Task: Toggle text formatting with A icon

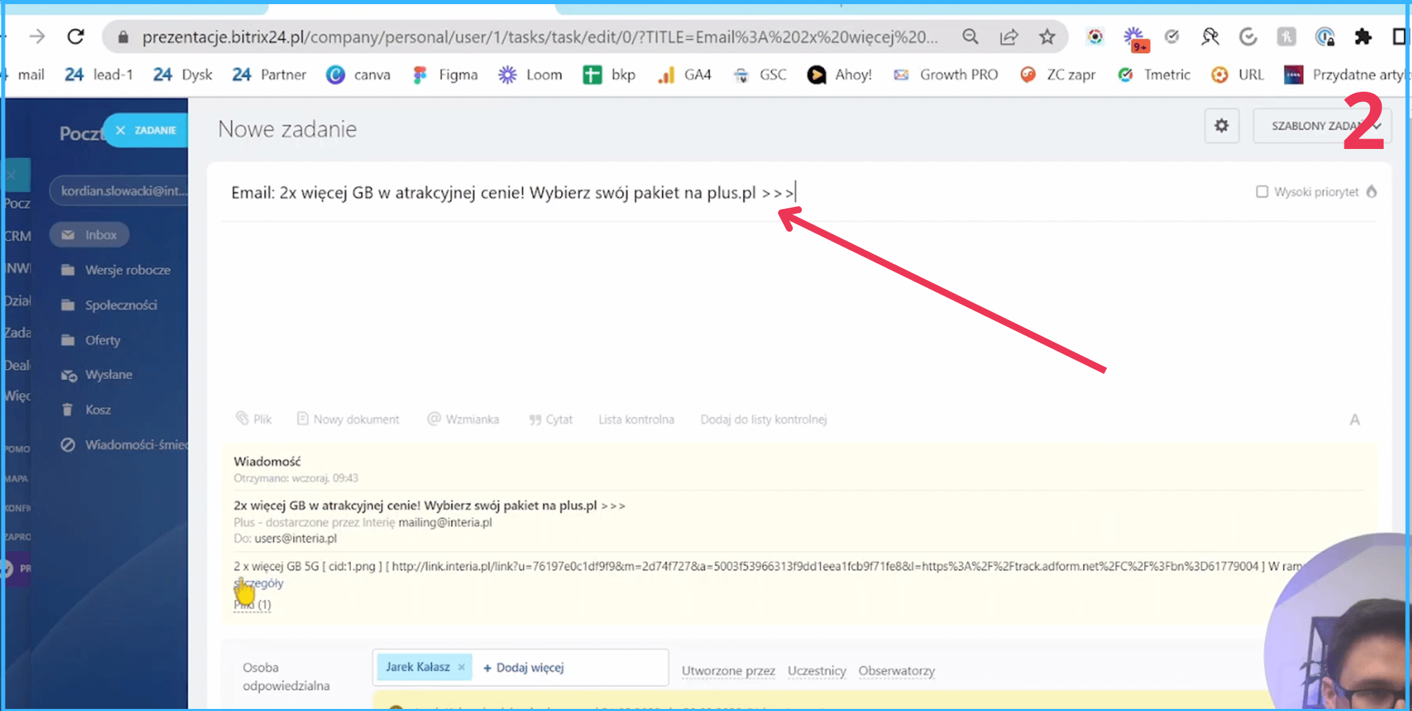Action: [x=1354, y=420]
